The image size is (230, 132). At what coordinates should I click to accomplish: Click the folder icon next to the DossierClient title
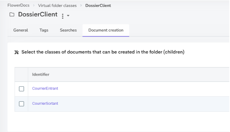tap(12, 15)
